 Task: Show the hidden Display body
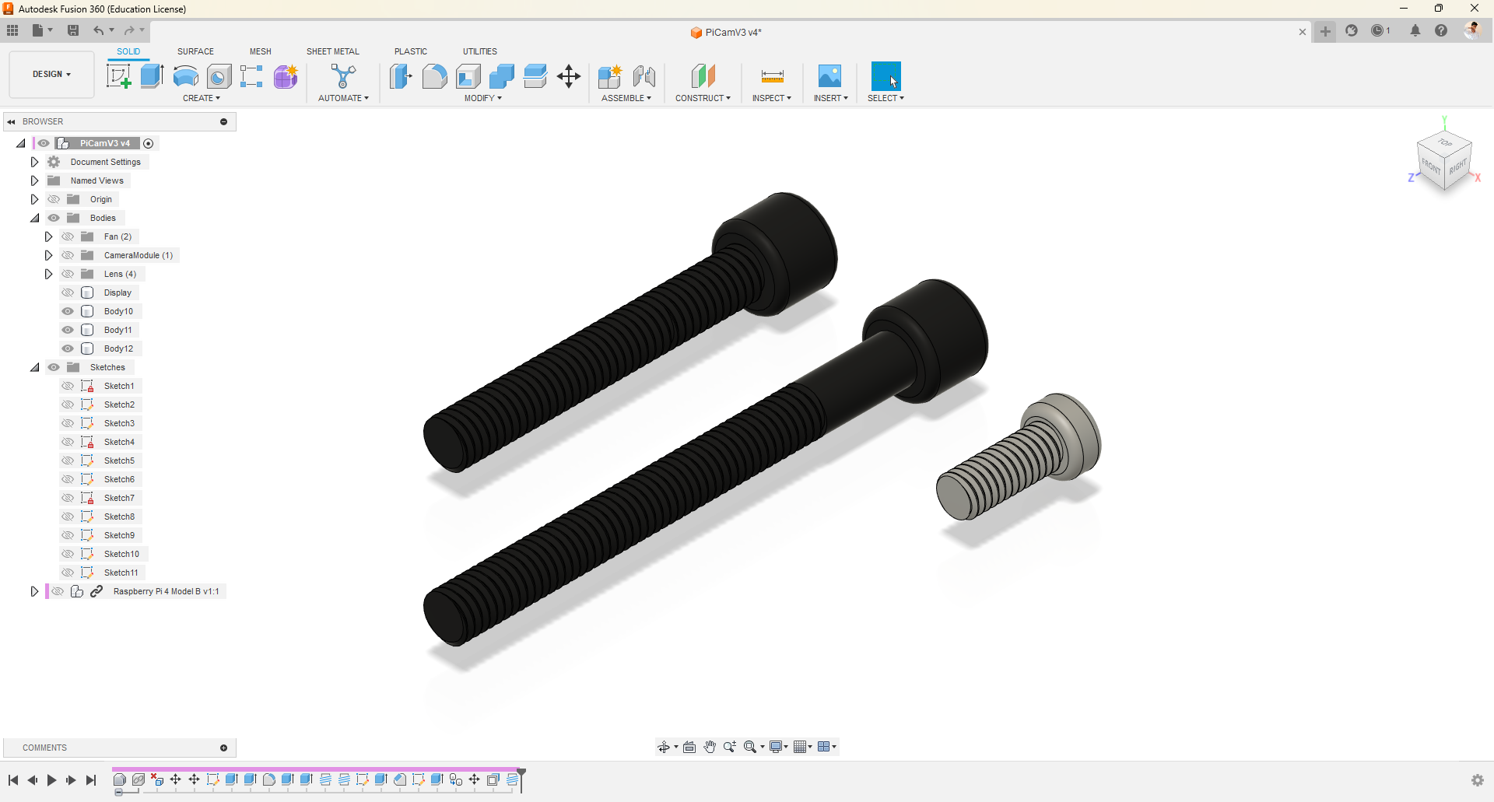click(68, 292)
